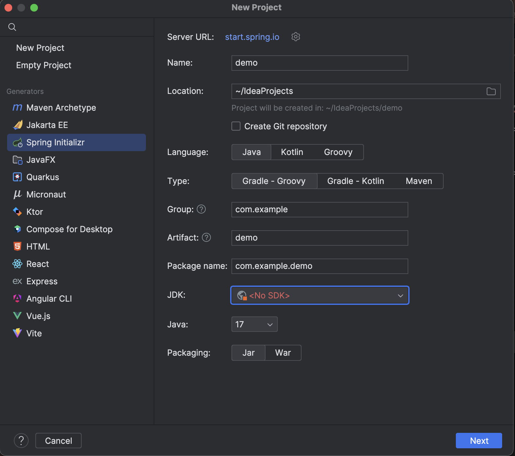This screenshot has width=515, height=456.
Task: Open server URL settings gear
Action: pos(296,37)
